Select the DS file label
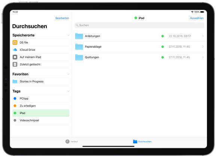Image resolution: width=217 pixels, height=158 pixels. click(x=24, y=42)
